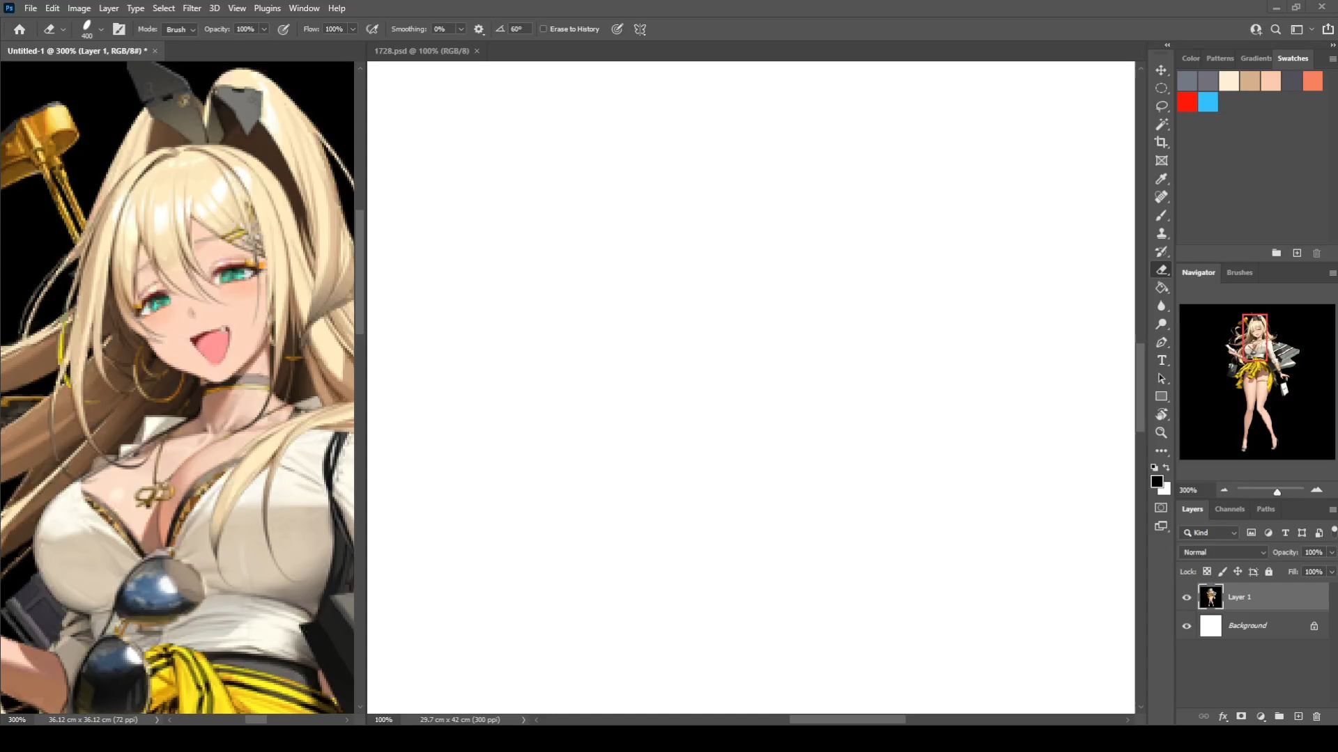Toggle symmetry paint butterfly icon
This screenshot has height=752, width=1338.
640,29
